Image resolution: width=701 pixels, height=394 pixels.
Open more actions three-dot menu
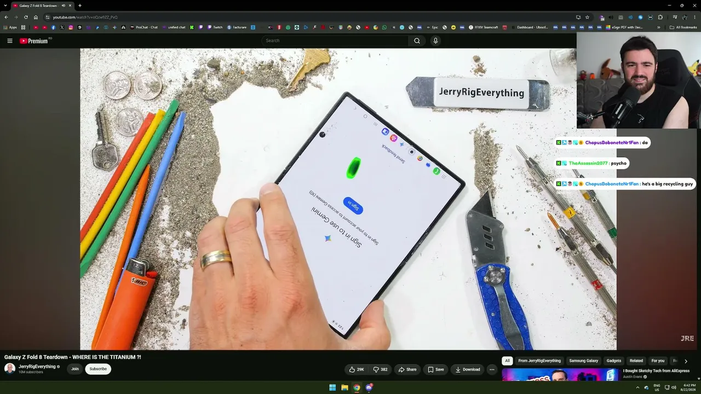point(492,369)
